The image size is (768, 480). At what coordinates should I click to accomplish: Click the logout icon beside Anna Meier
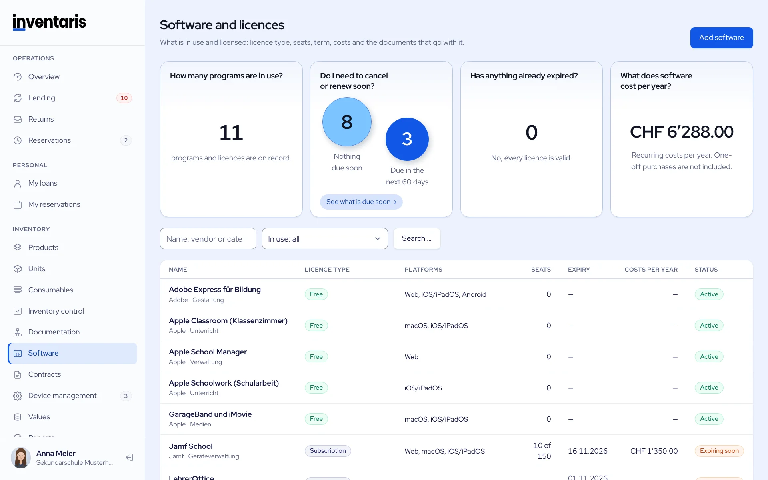129,458
